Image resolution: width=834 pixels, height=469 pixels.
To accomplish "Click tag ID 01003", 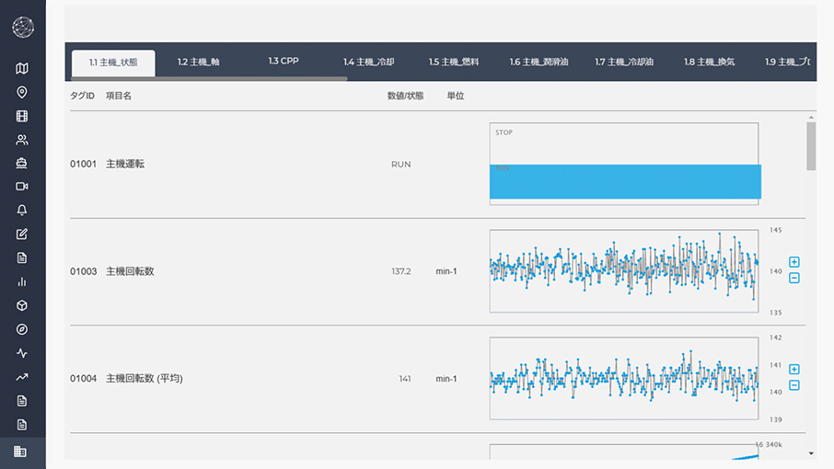I will tap(84, 271).
